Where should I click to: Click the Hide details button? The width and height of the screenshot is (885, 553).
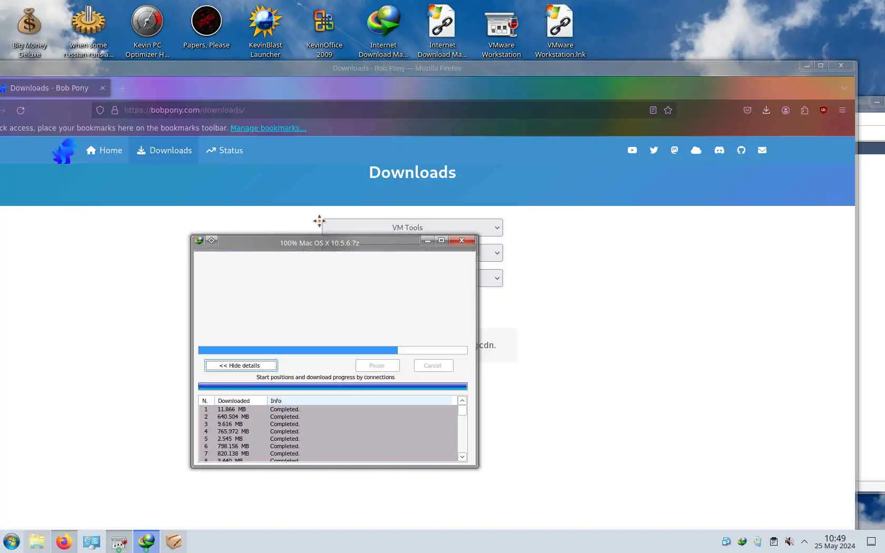241,366
